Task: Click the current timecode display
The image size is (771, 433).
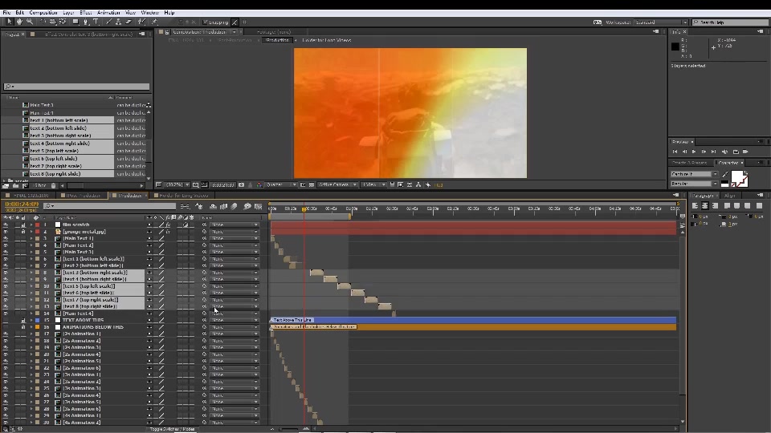Action: (22, 204)
